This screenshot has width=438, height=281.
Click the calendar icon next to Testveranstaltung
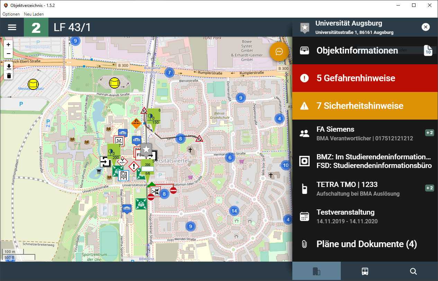(304, 216)
